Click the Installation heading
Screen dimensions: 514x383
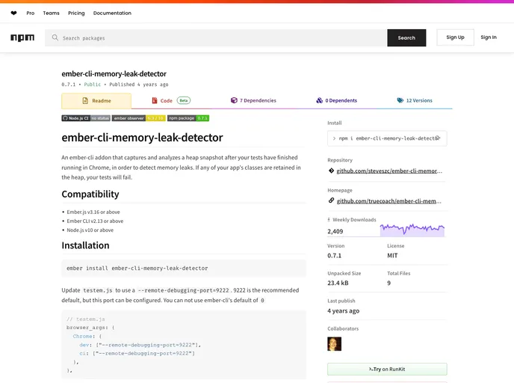coord(85,245)
